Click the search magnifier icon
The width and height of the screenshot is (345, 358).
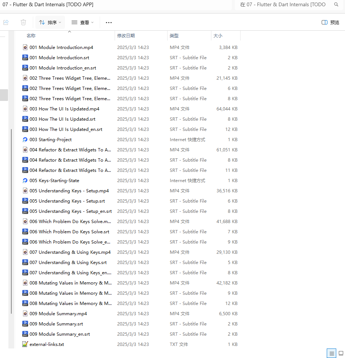point(336,4)
